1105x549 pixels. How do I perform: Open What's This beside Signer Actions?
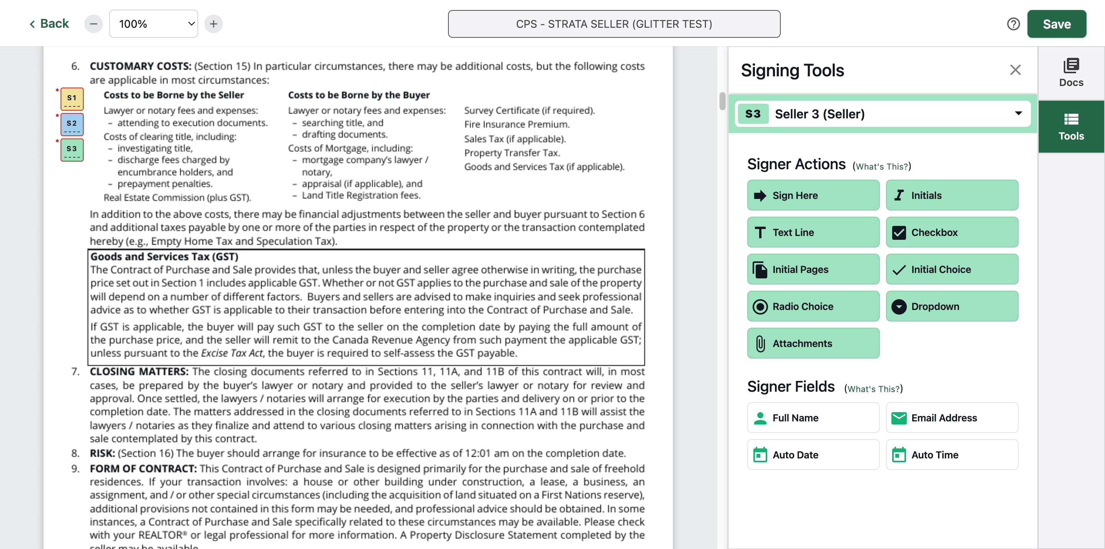pos(882,167)
